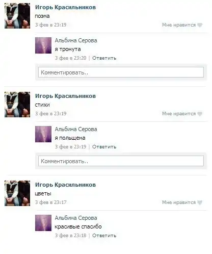Reply to the 'я польщена' comment
Viewport: 212px width, 254px height.
tap(104, 147)
